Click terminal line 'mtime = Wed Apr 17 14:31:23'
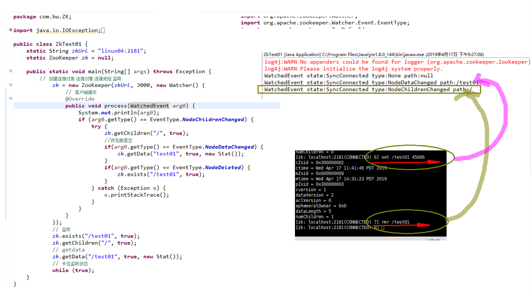Viewport: 531px width, 294px height. click(341, 179)
